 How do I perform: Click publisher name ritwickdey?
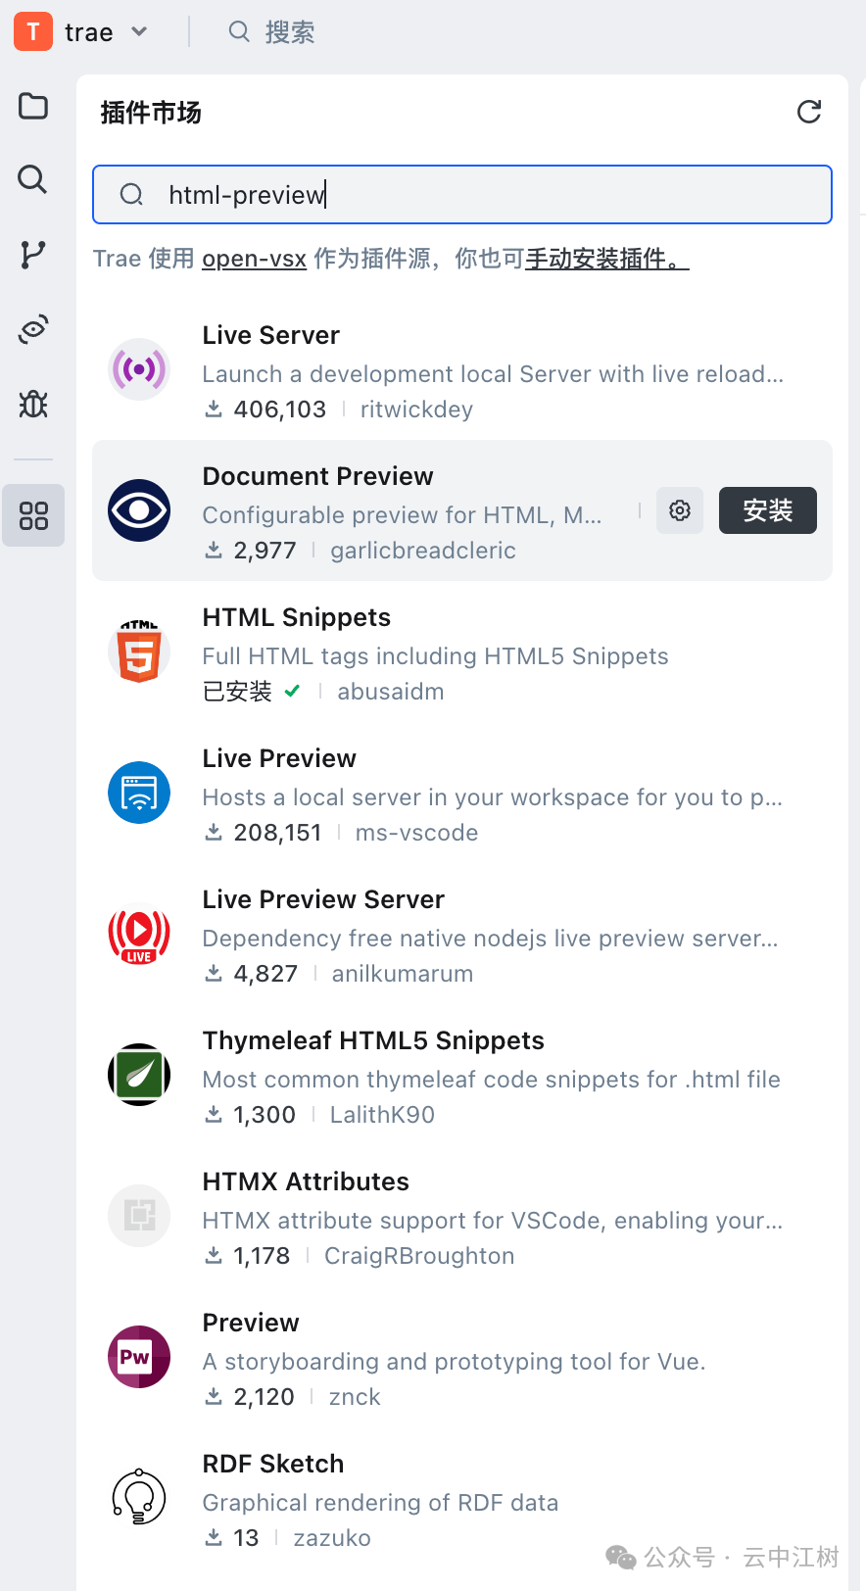tap(416, 410)
